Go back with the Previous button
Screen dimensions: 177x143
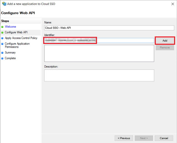click(124, 138)
